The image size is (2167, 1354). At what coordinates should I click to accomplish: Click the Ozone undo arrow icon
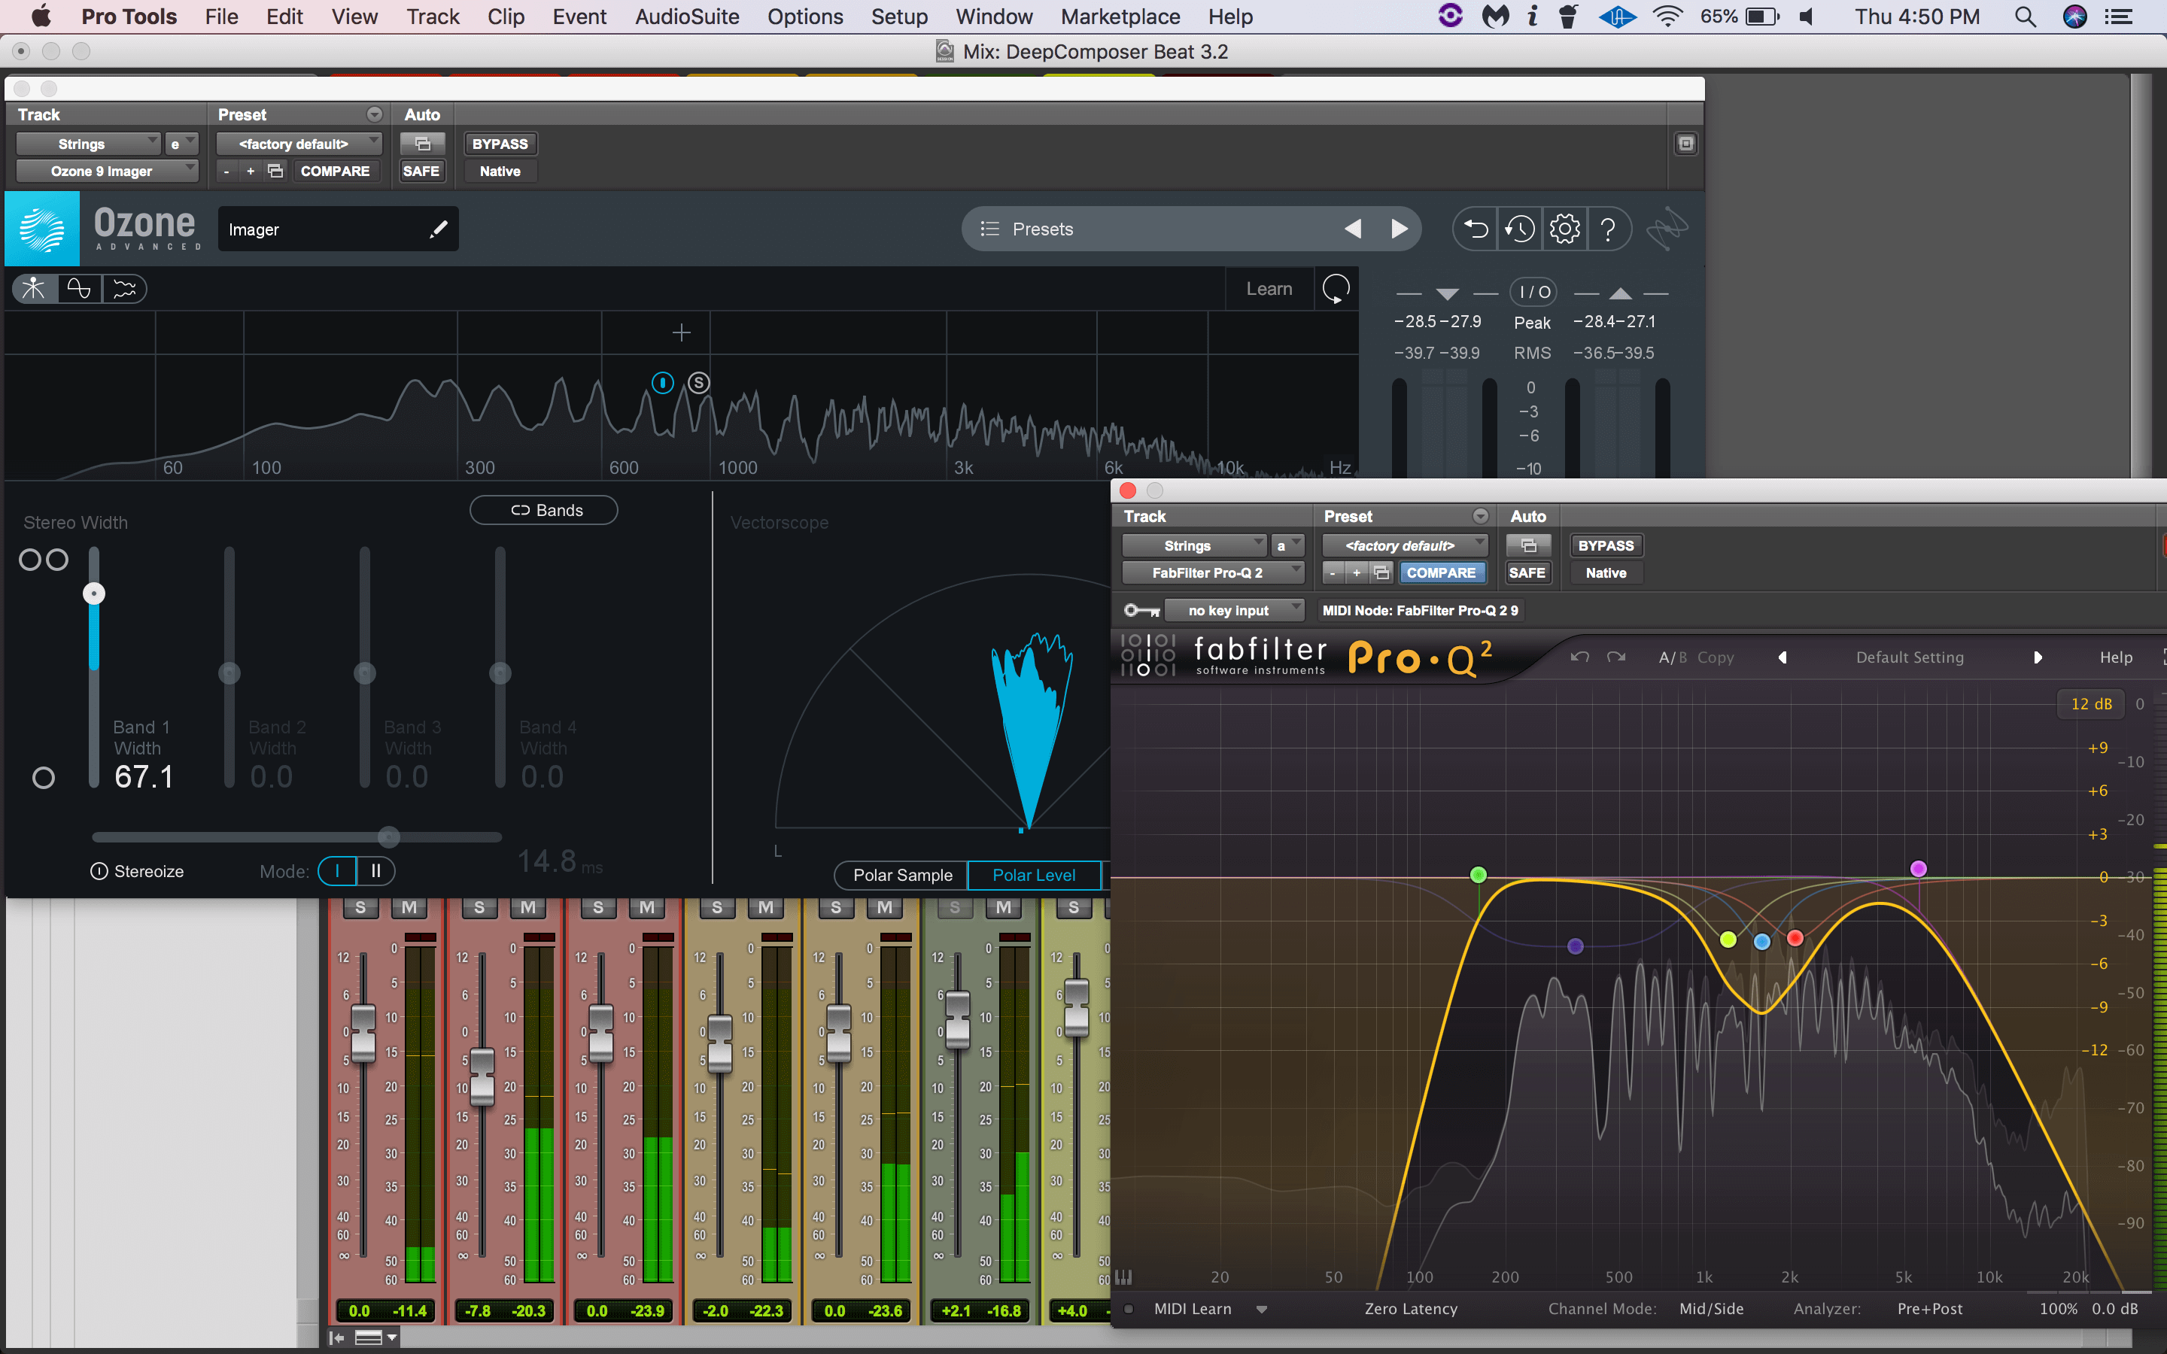click(1475, 229)
